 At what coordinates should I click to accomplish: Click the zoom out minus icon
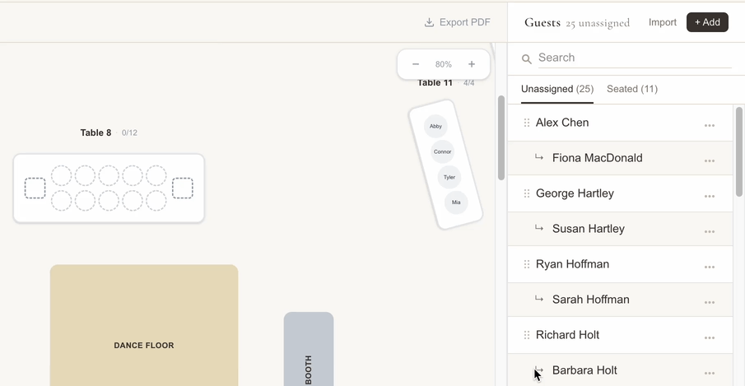click(x=416, y=64)
